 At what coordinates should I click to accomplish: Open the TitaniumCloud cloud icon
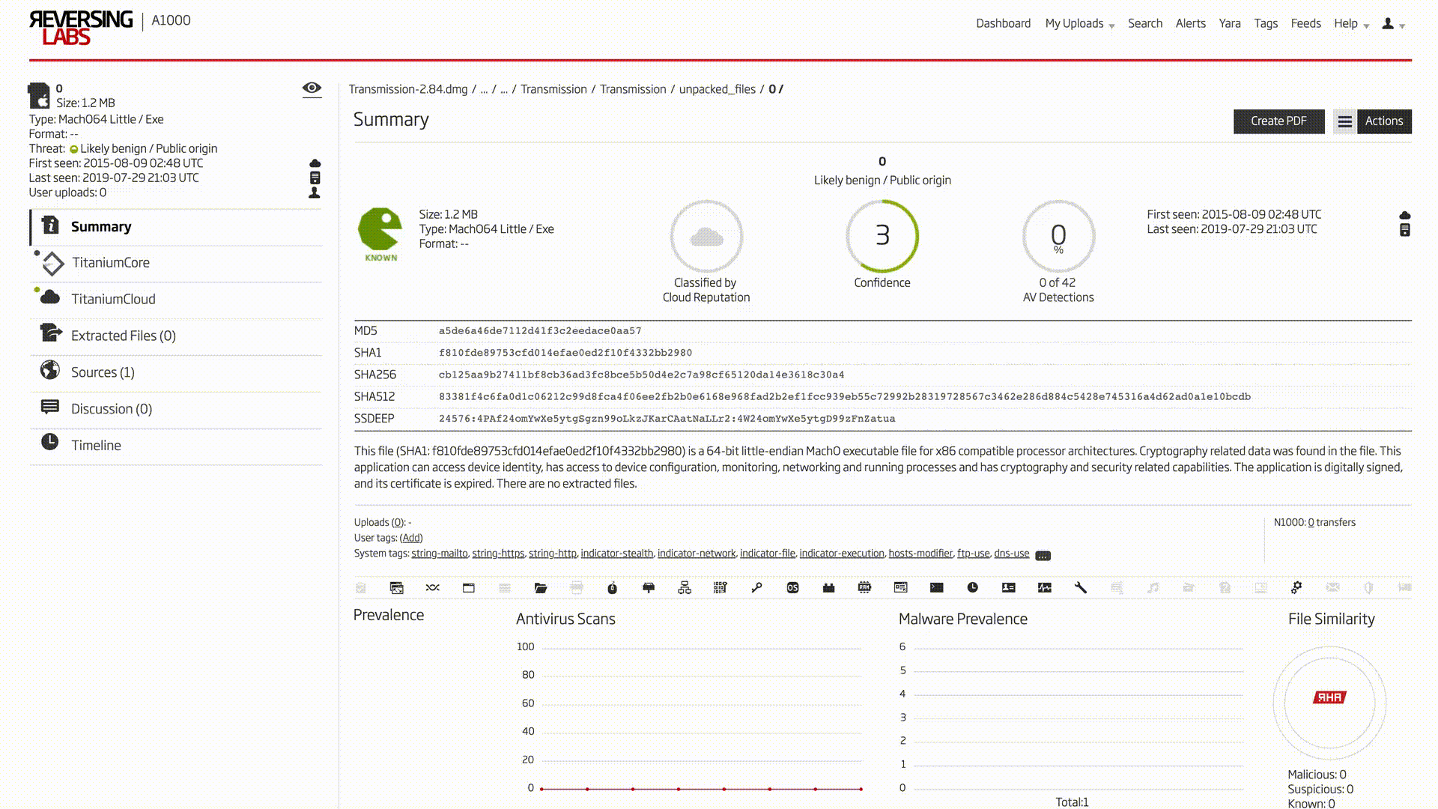[50, 297]
